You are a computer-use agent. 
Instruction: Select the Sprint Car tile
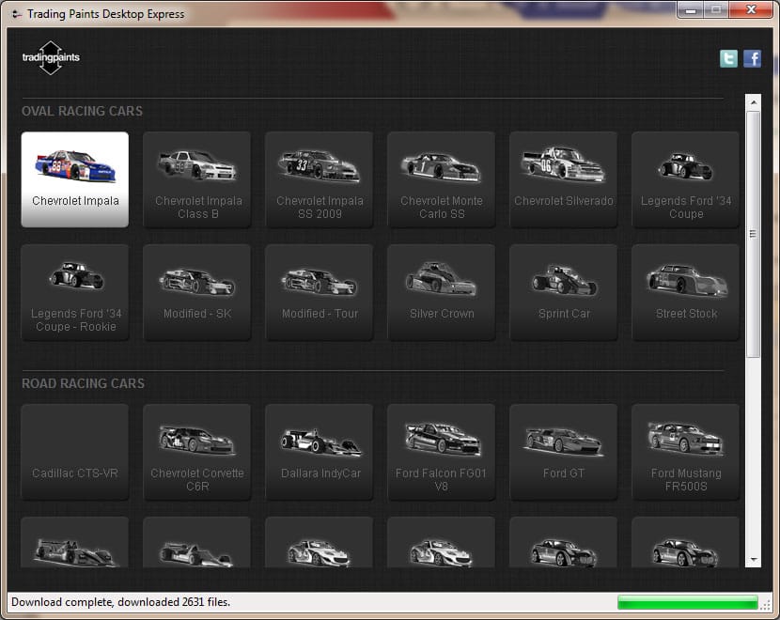[x=564, y=292]
